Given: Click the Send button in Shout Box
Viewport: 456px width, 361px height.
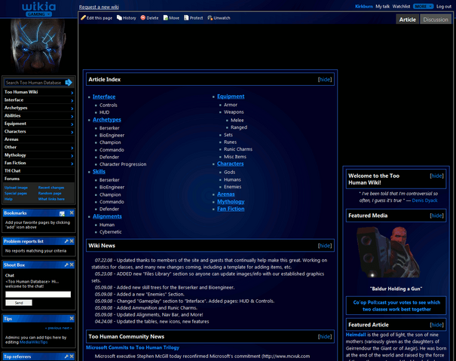Looking at the screenshot, I should click(x=19, y=303).
